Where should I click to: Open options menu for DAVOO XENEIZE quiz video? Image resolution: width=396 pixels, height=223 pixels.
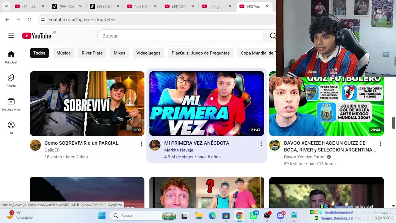(381, 144)
